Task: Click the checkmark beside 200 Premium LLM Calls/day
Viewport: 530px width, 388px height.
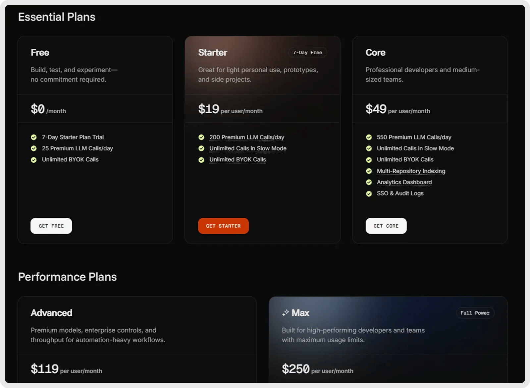Action: pos(202,137)
